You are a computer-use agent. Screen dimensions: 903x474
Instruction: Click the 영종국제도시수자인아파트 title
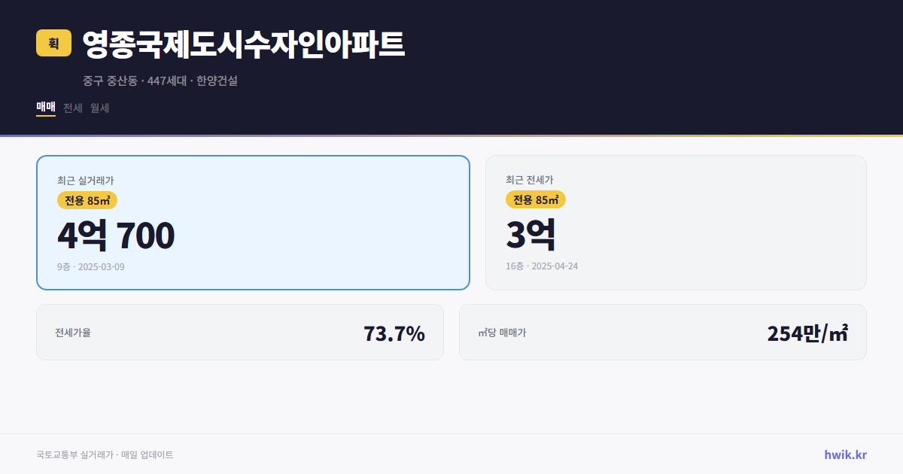(242, 44)
